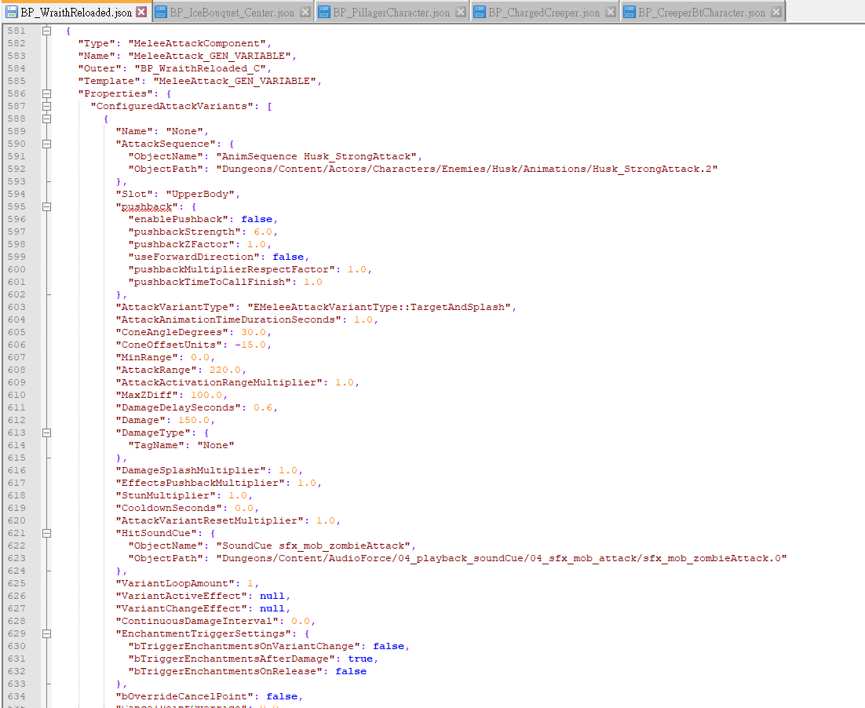Click the DamageDelaySeconds value 0.6
865x708 pixels.
coord(263,408)
